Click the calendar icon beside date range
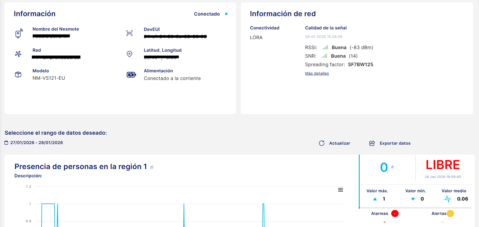The image size is (479, 227). tap(6, 143)
